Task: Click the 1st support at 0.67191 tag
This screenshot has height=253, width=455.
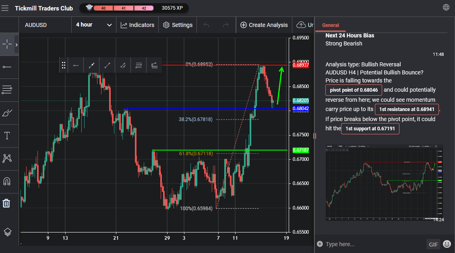Action: point(370,129)
